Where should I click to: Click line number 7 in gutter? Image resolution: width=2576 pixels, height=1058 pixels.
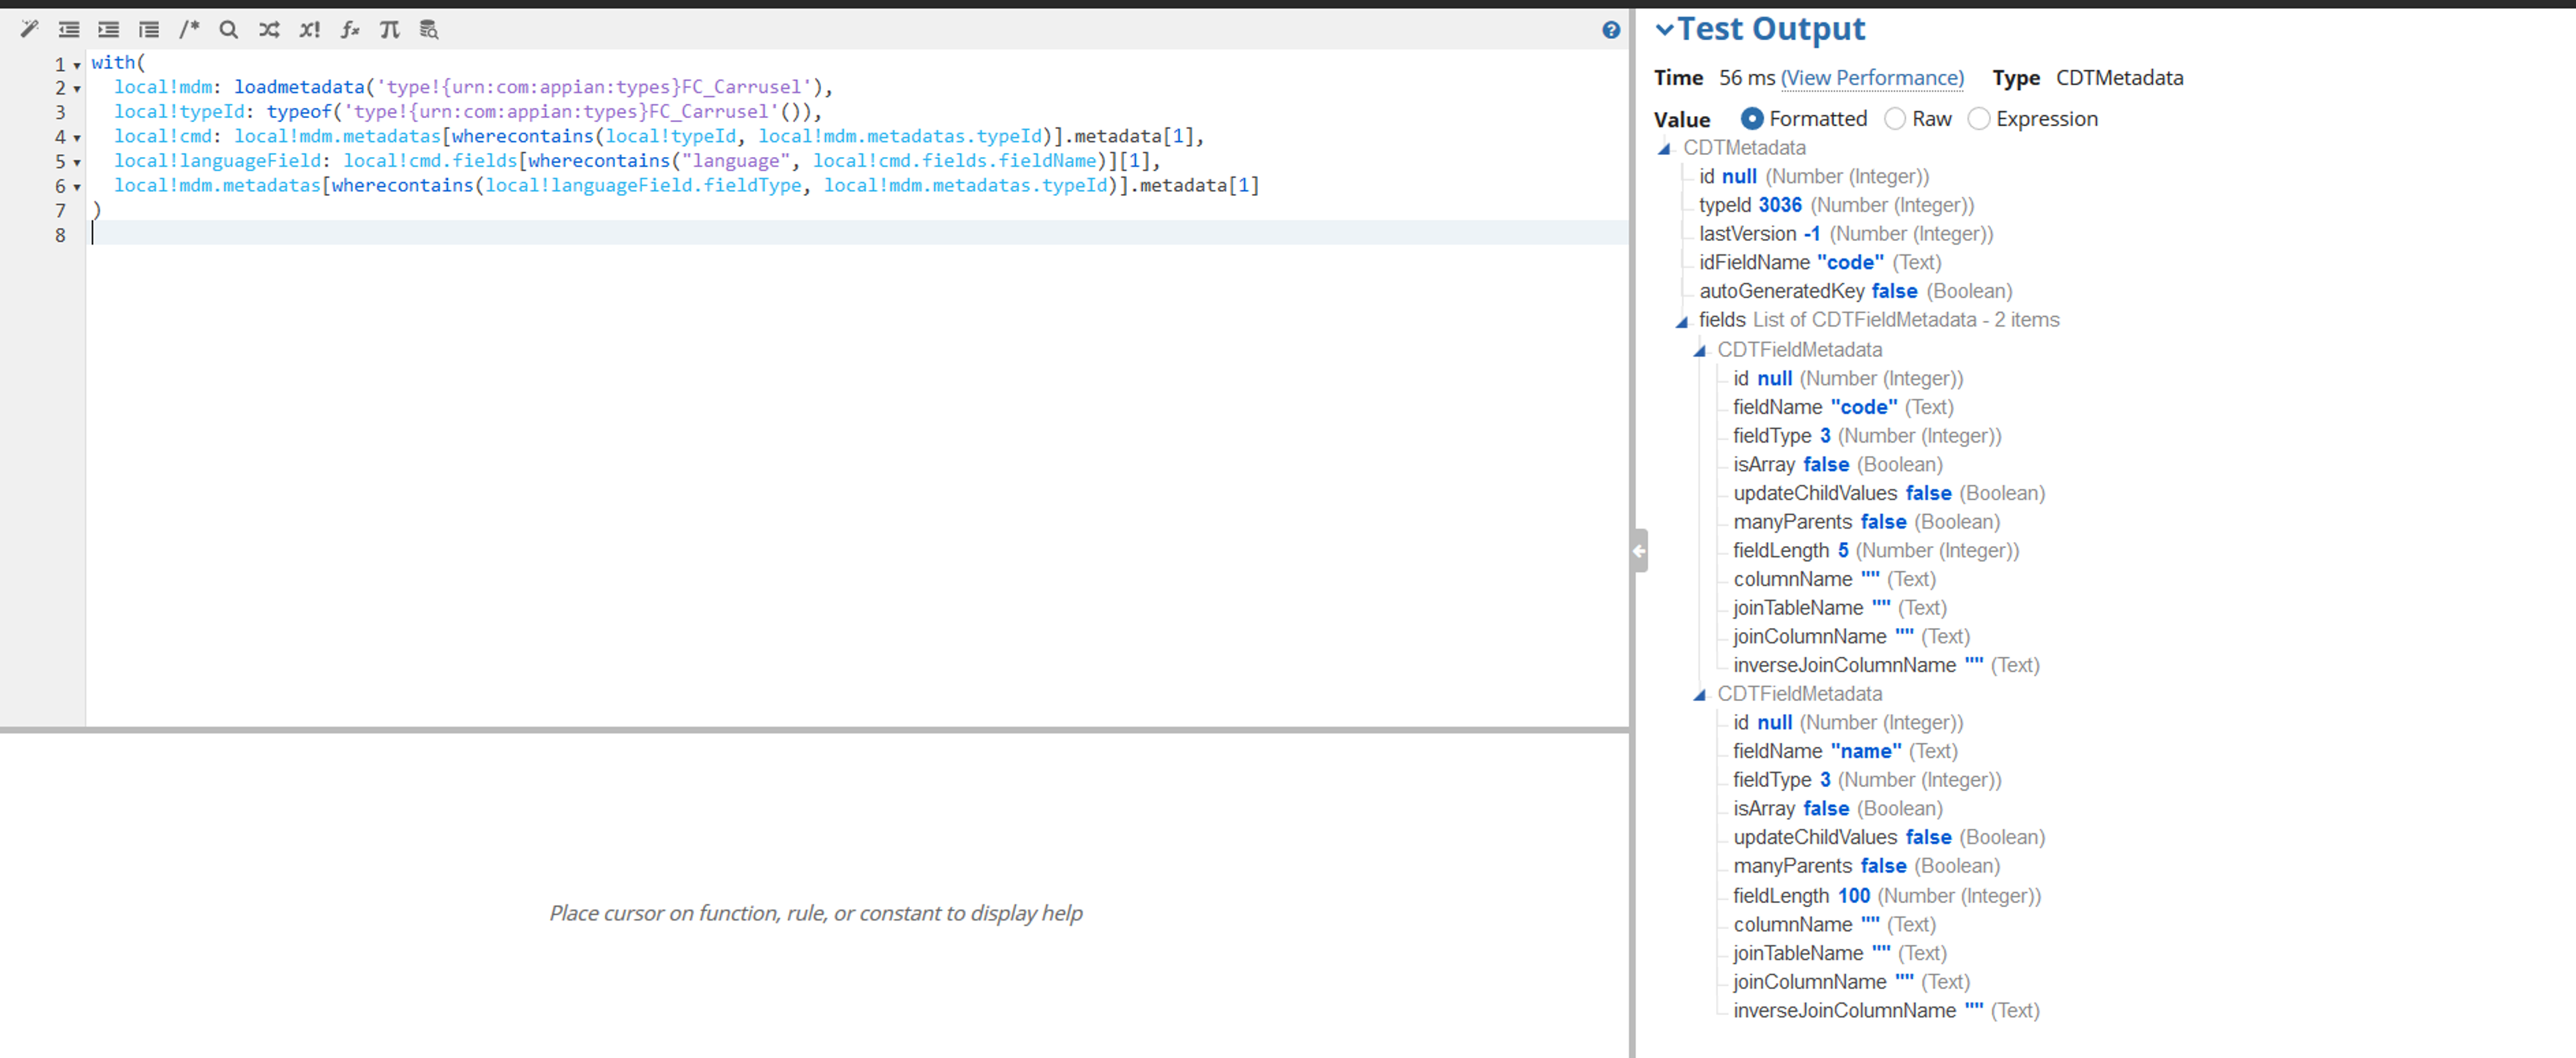coord(61,211)
